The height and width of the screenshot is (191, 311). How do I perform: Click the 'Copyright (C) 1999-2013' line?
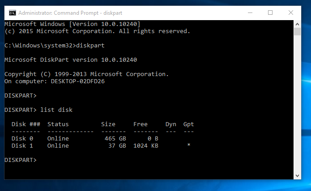click(x=86, y=74)
